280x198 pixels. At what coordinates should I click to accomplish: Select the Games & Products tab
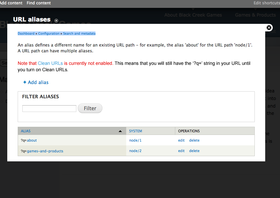point(255,15)
